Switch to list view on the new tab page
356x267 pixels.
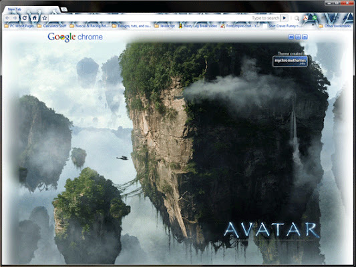(298, 37)
